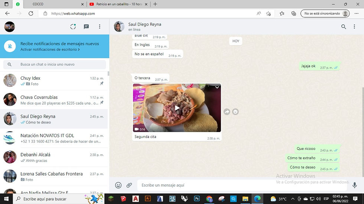React to the video with emoji
This screenshot has height=204, width=364.
[x=235, y=112]
